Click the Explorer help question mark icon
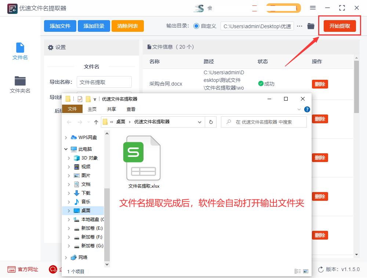367x278 pixels. (307, 109)
